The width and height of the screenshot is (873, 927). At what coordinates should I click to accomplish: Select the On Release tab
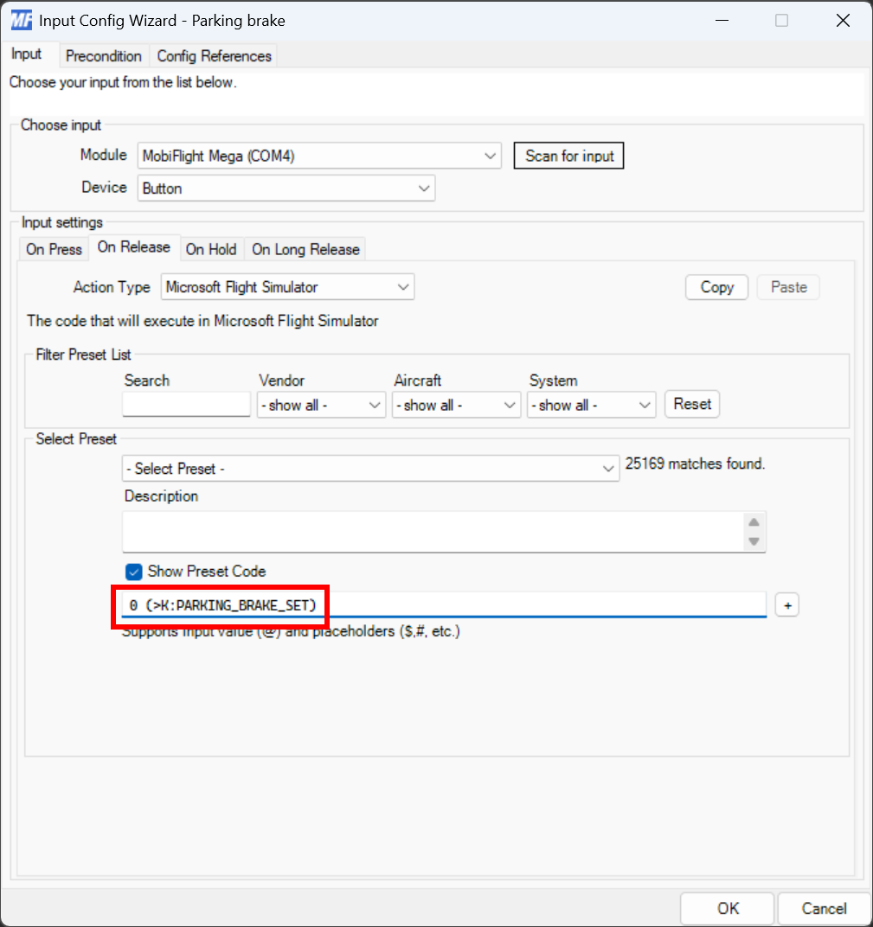point(133,247)
